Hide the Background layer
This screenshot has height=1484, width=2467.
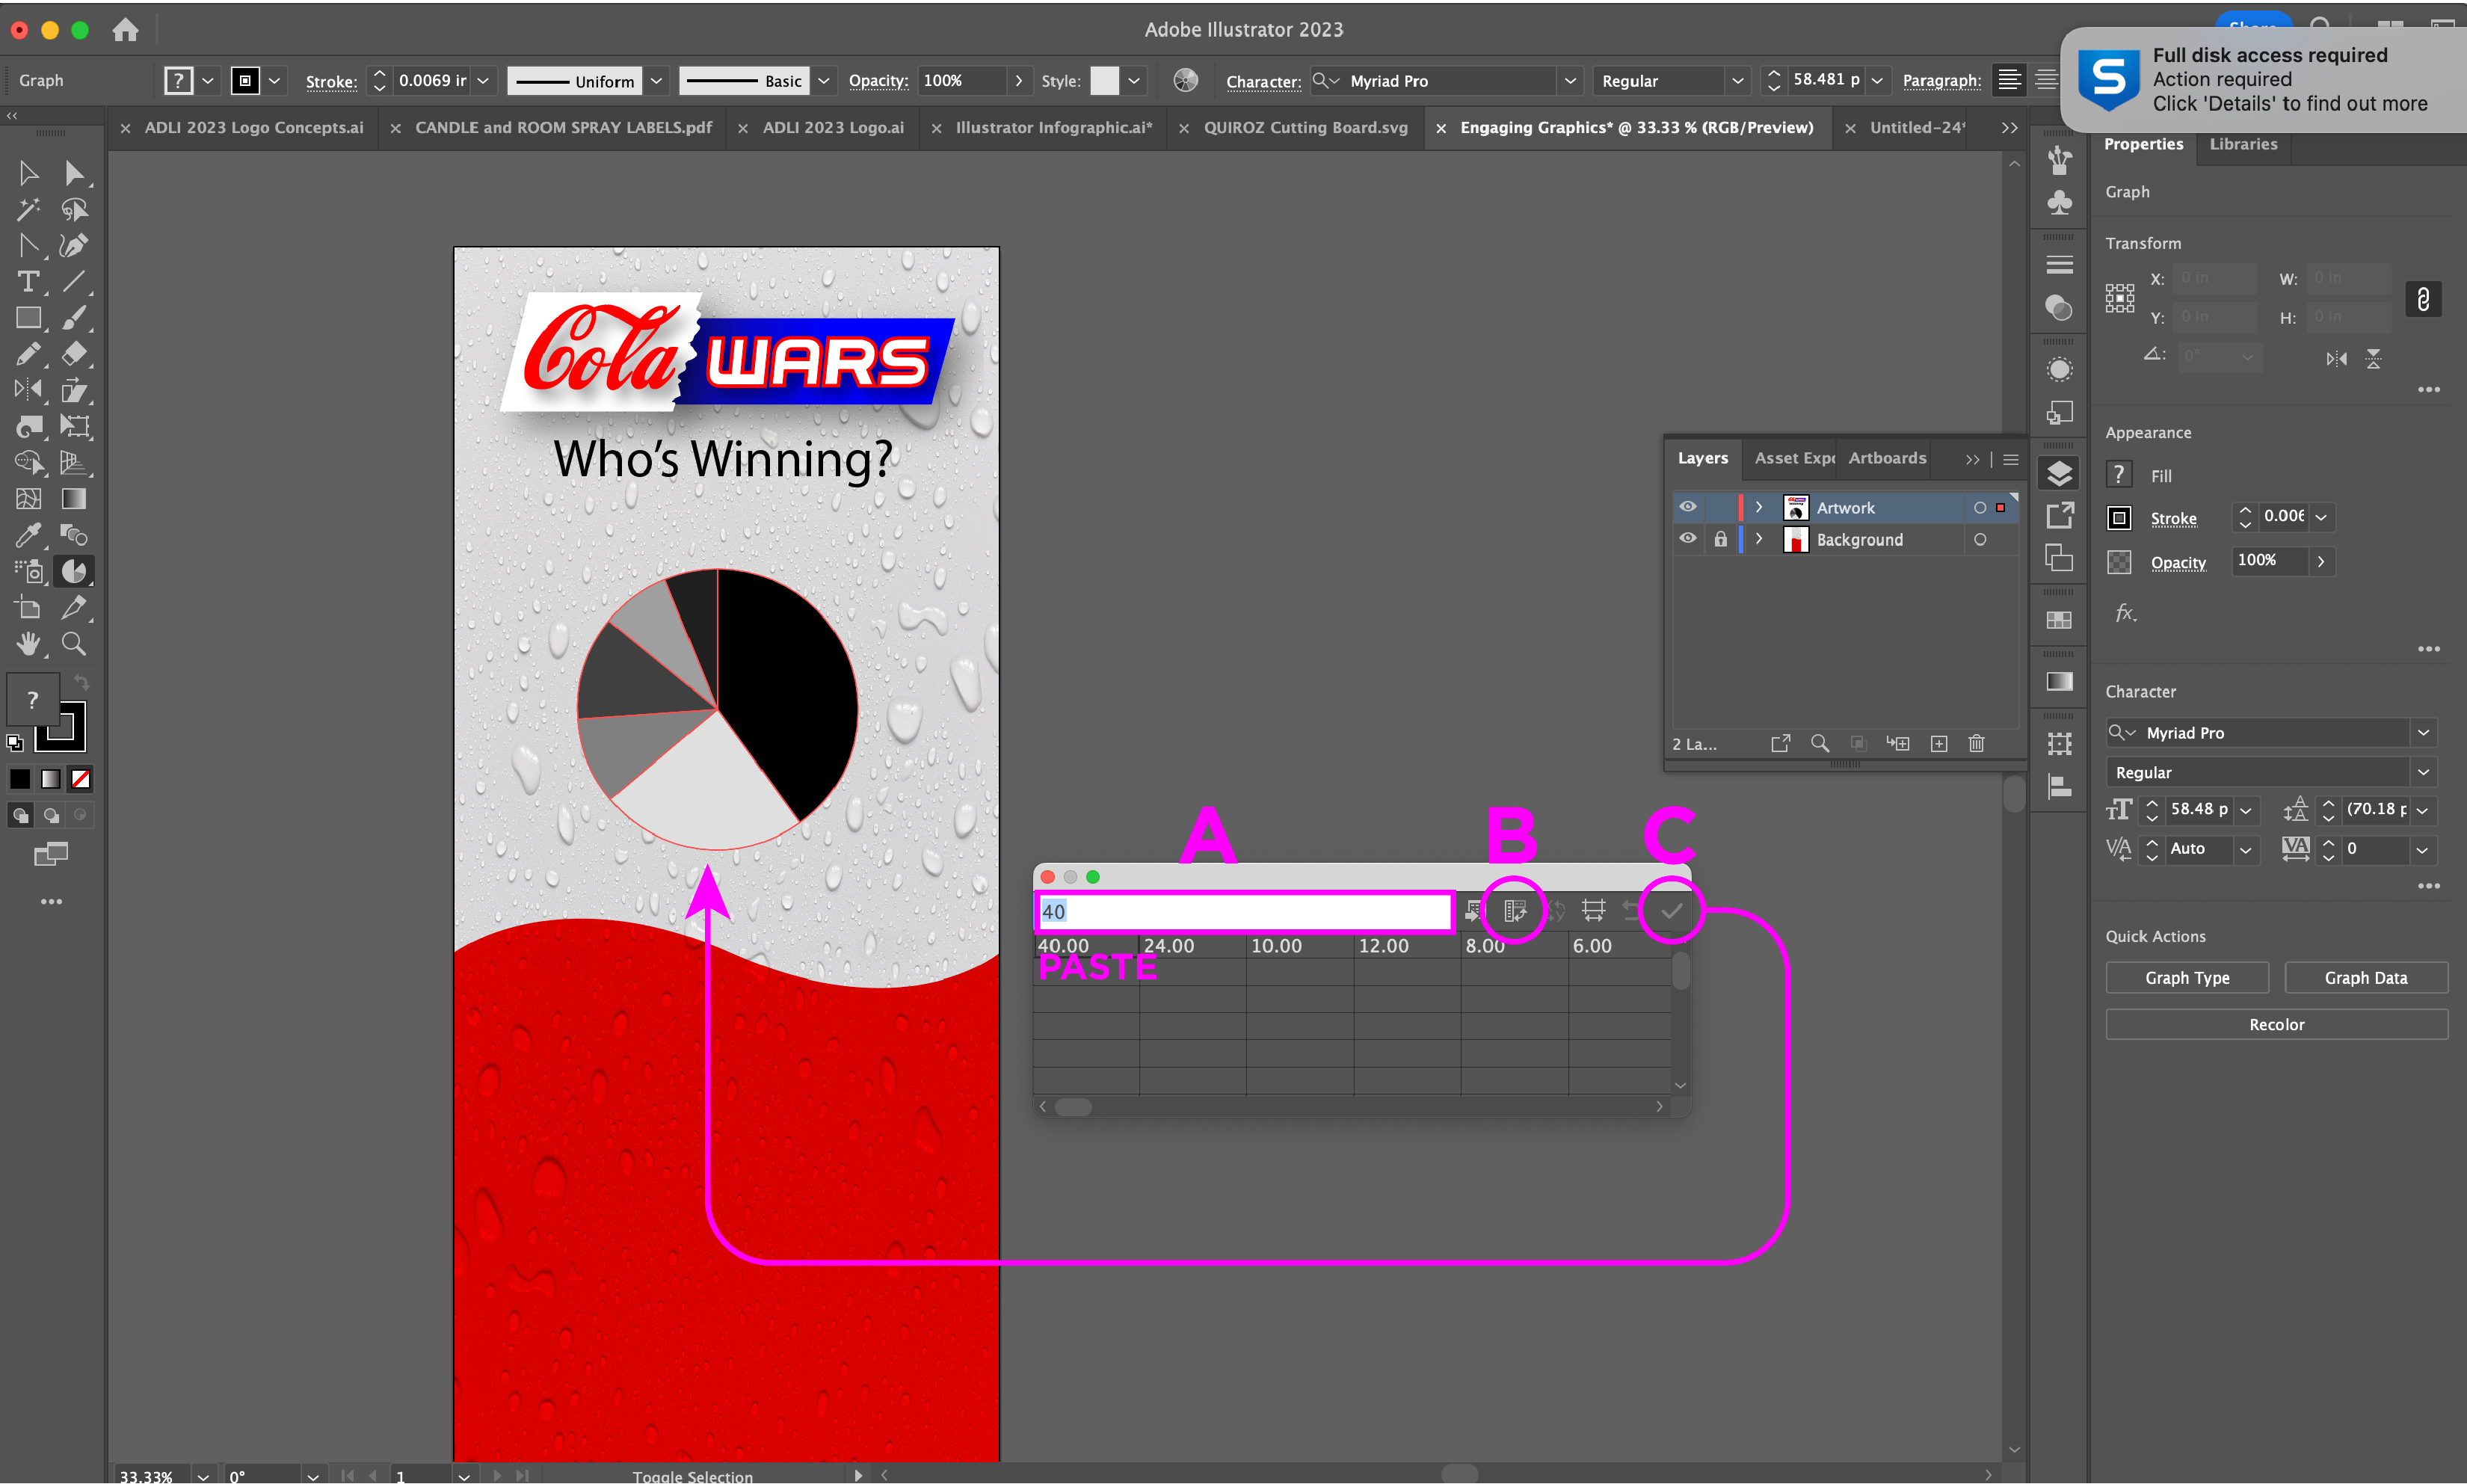pyautogui.click(x=1688, y=539)
